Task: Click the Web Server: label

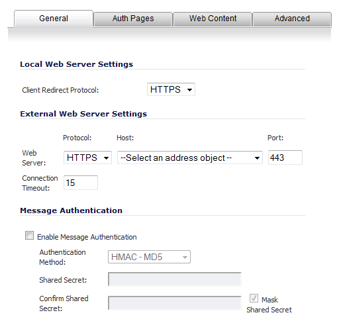Action: click(34, 158)
